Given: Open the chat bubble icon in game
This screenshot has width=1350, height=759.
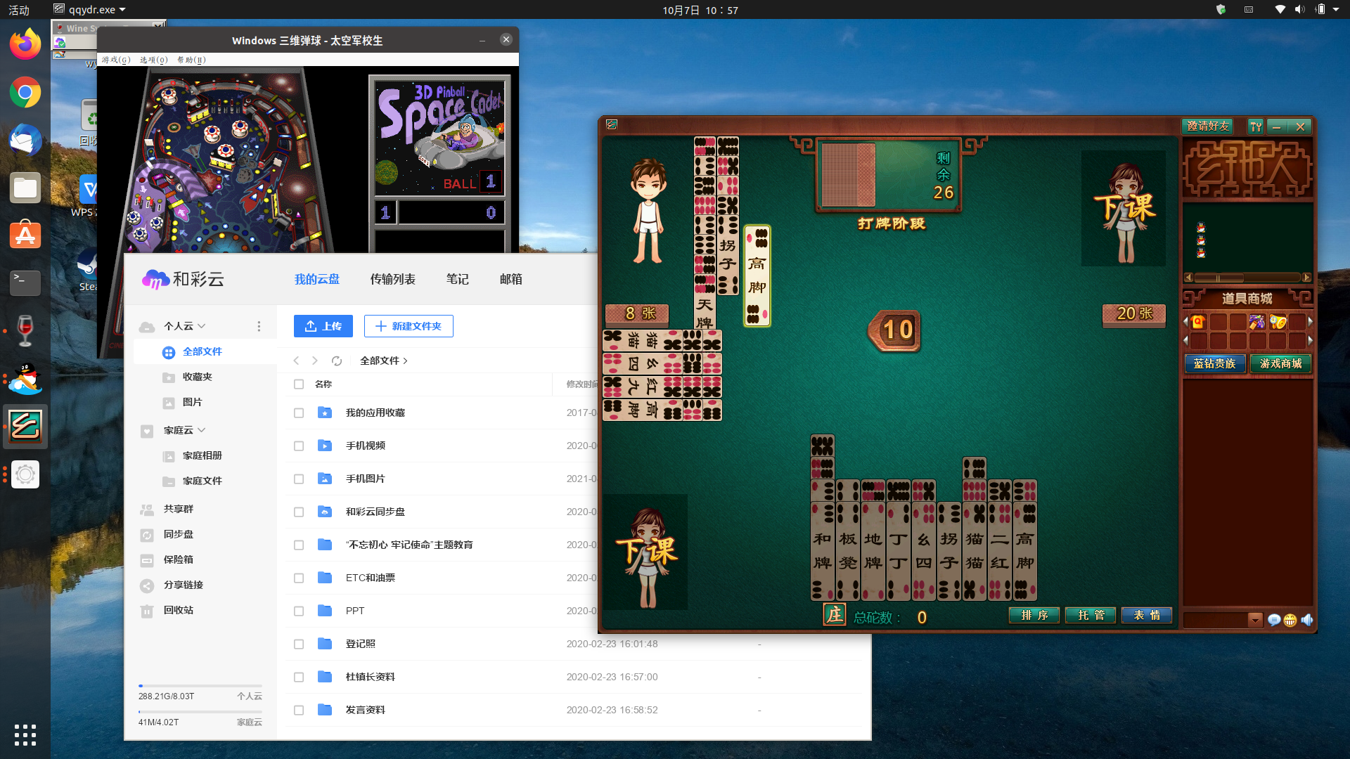Looking at the screenshot, I should [x=1273, y=620].
